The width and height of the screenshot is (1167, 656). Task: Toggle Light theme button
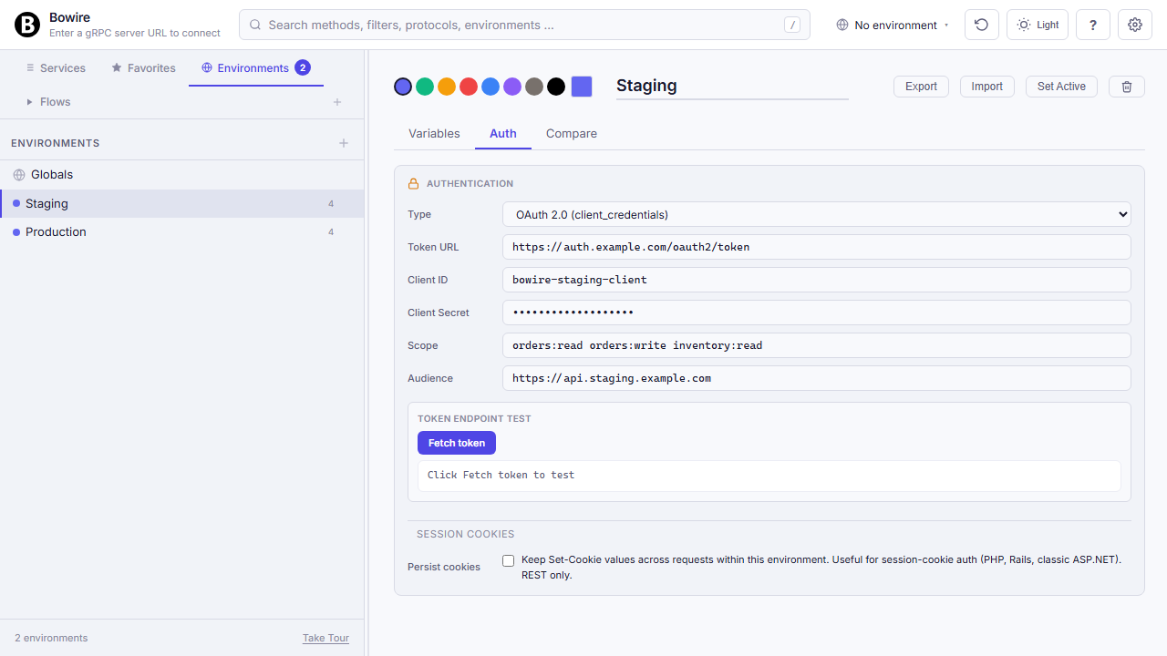tap(1038, 25)
